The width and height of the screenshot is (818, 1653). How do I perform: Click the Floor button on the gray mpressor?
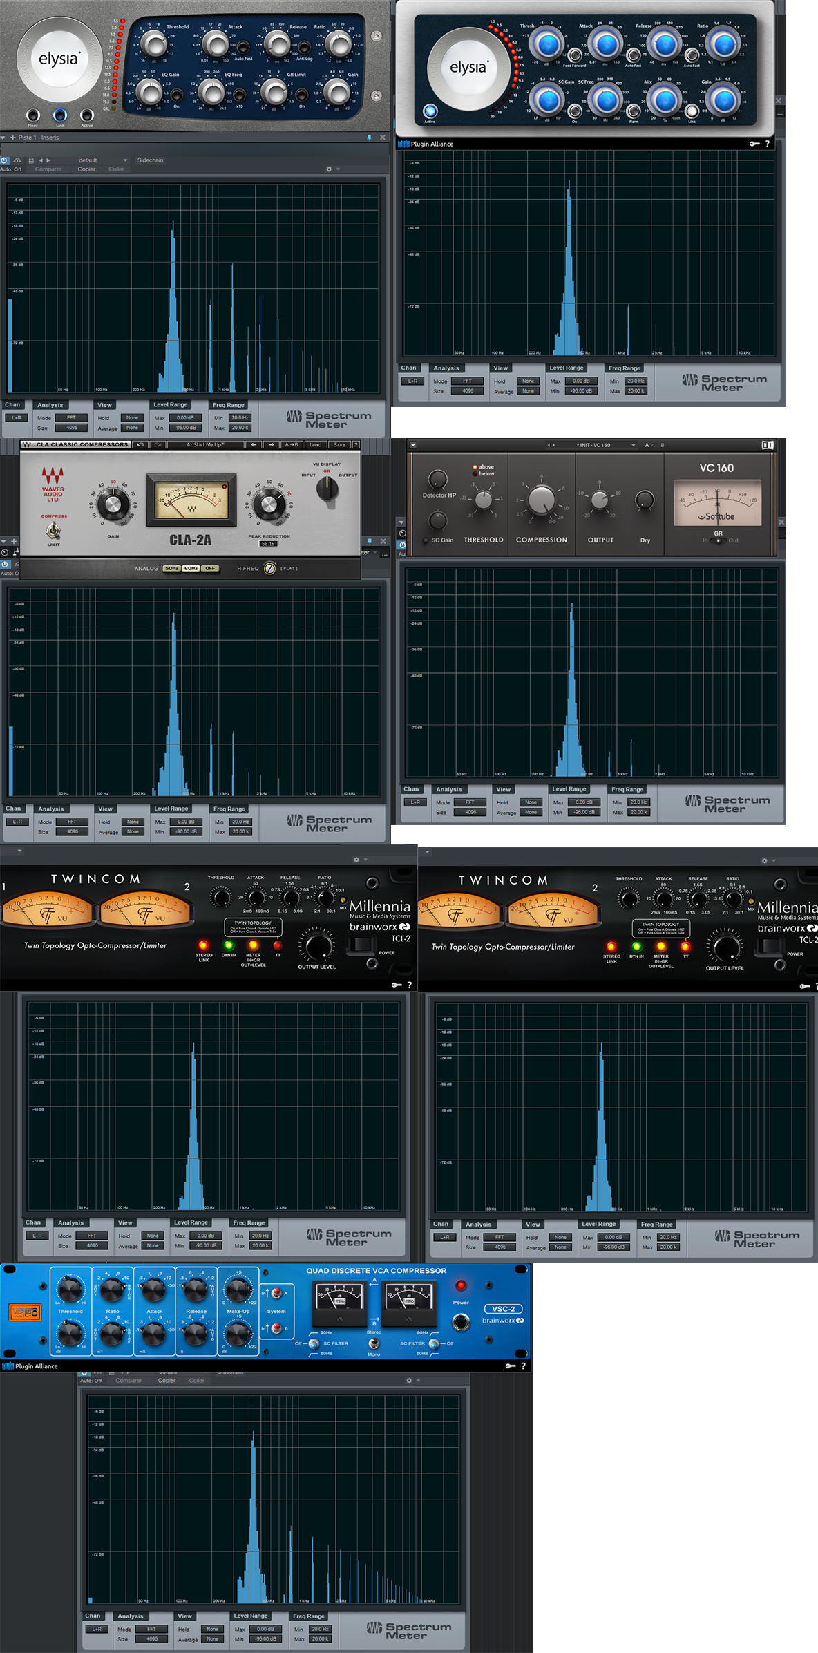32,115
